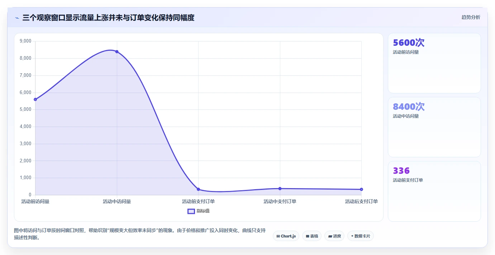Click the 活动中访问量 peak data point

pyautogui.click(x=117, y=52)
